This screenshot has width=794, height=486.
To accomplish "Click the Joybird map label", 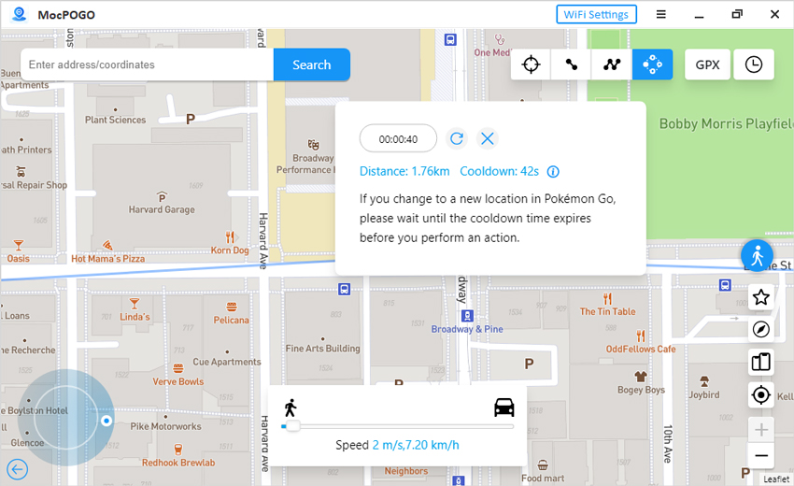I will tap(704, 394).
